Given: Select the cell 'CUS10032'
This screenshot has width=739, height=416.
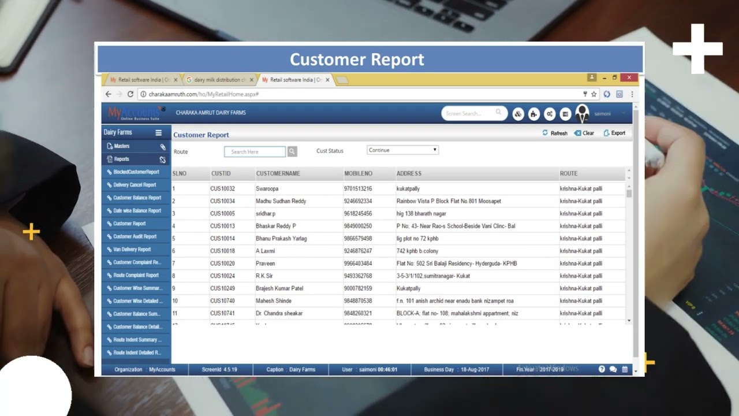Looking at the screenshot, I should coord(222,189).
